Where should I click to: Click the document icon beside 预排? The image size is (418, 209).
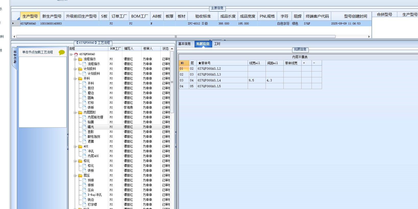pyautogui.click(x=84, y=180)
